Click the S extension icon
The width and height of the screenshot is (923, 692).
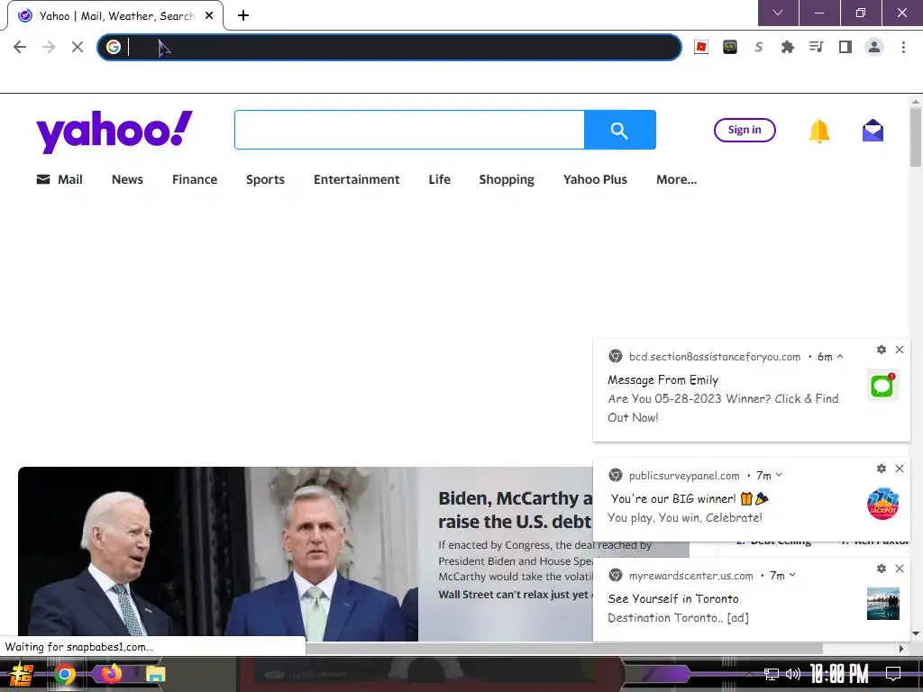[759, 47]
